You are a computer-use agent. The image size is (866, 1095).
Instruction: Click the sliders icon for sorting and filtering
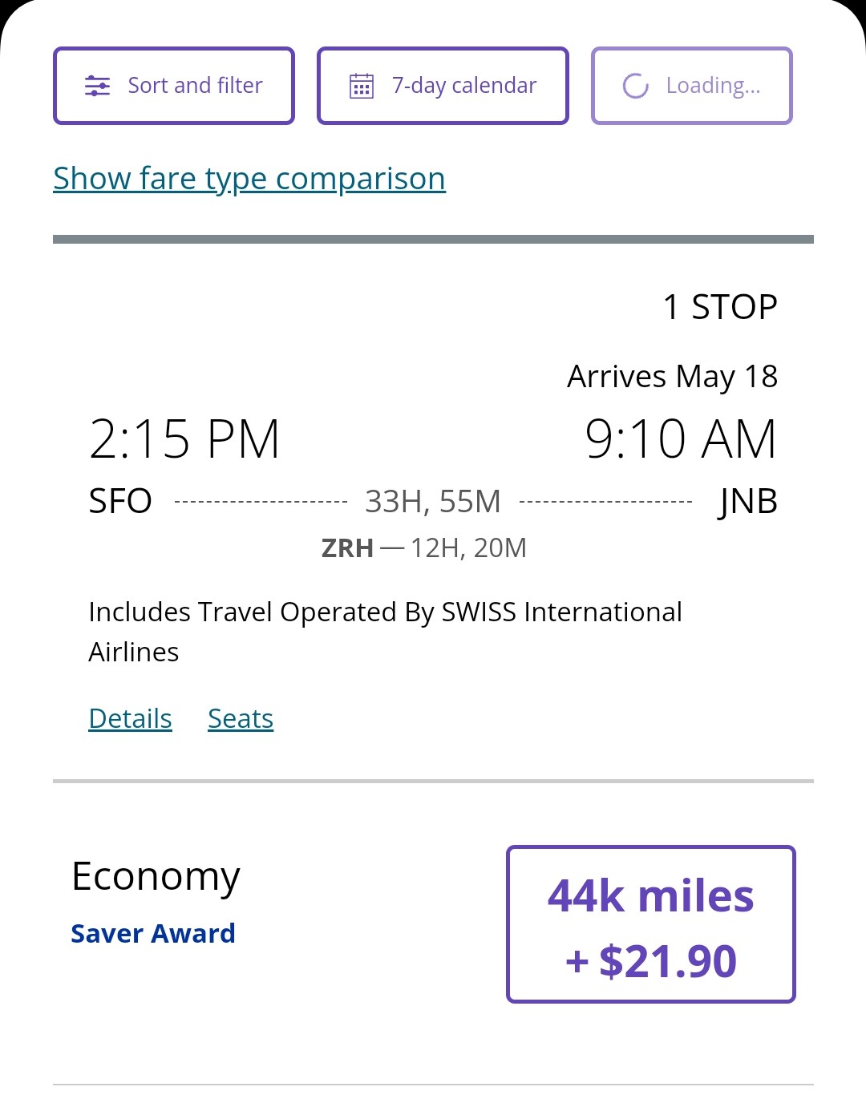coord(97,86)
